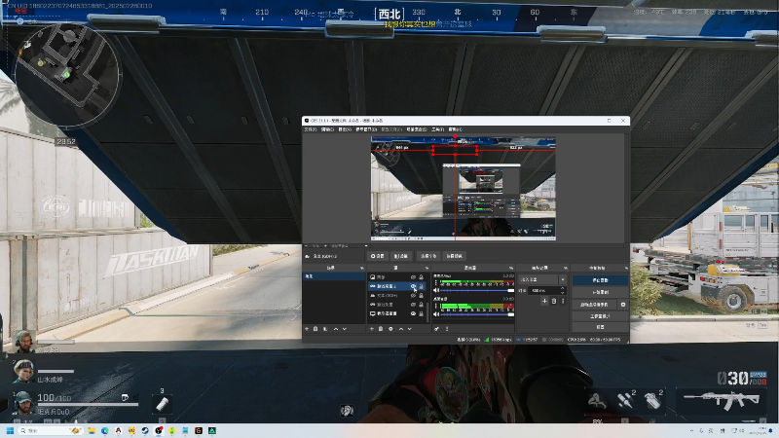
Task: Click the start virtual camera button
Action: 594,305
